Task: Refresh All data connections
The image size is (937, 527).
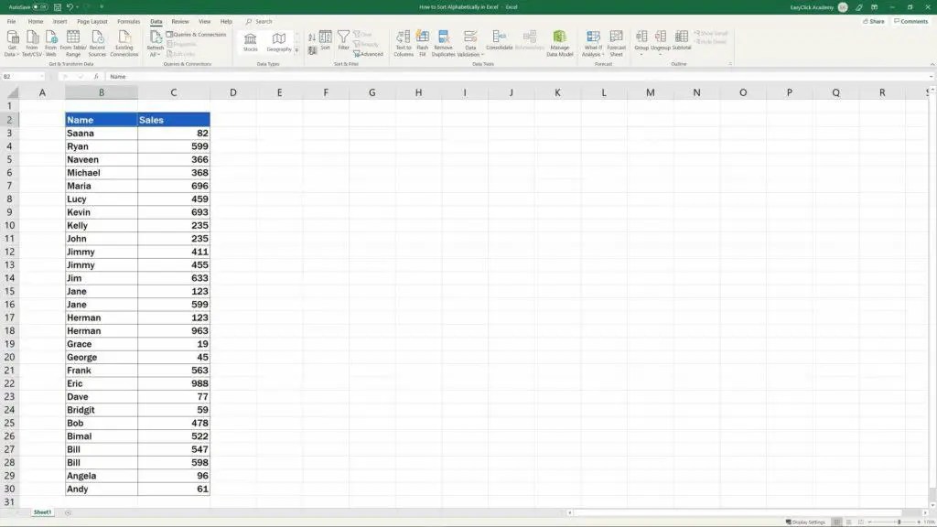Action: click(x=156, y=43)
